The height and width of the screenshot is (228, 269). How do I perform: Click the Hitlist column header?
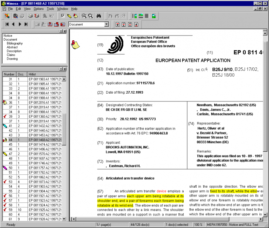[x=47, y=74]
